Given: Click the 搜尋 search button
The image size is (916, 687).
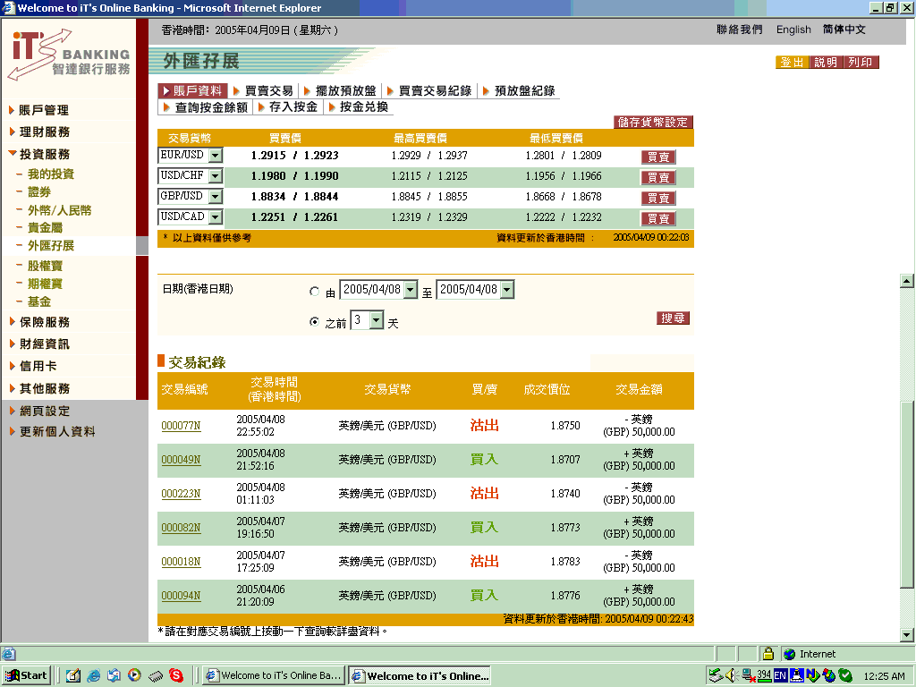Looking at the screenshot, I should coord(674,318).
